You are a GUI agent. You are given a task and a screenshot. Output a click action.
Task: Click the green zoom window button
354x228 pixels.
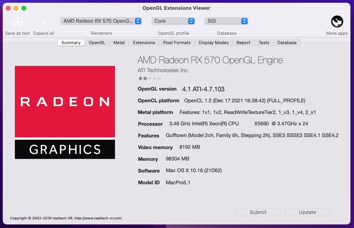24,8
